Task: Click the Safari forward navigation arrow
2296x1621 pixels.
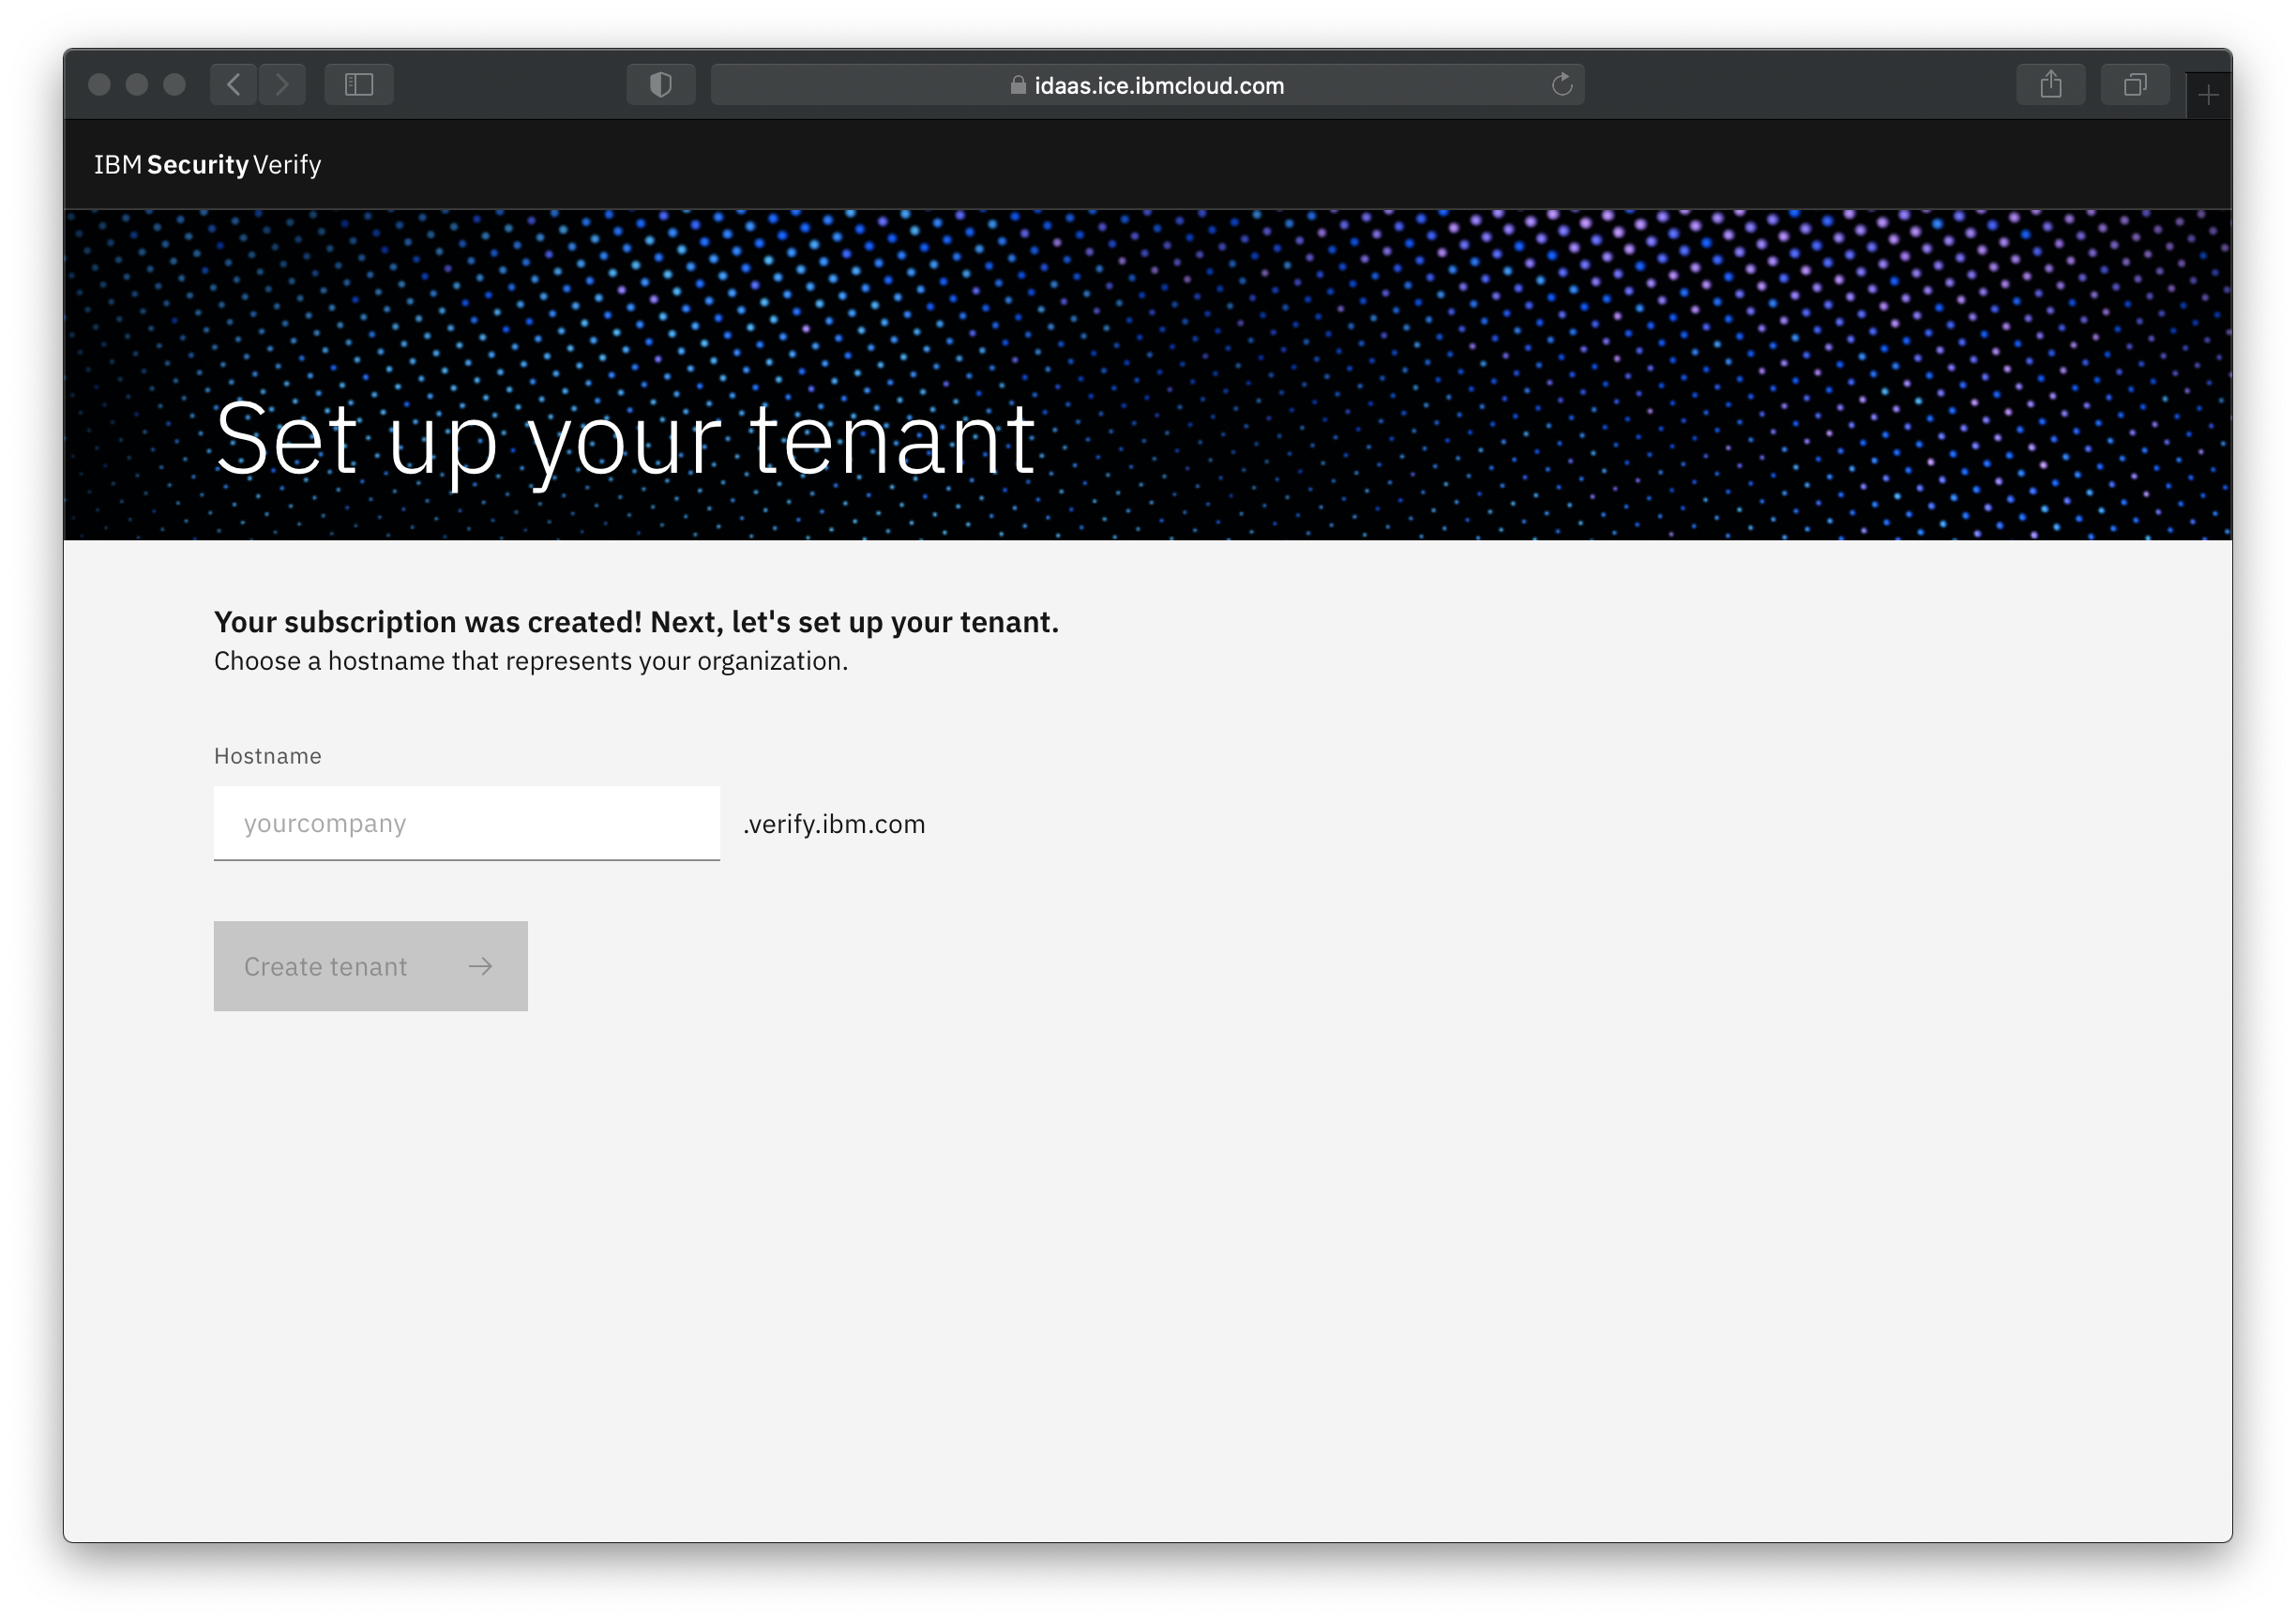Action: (x=282, y=85)
